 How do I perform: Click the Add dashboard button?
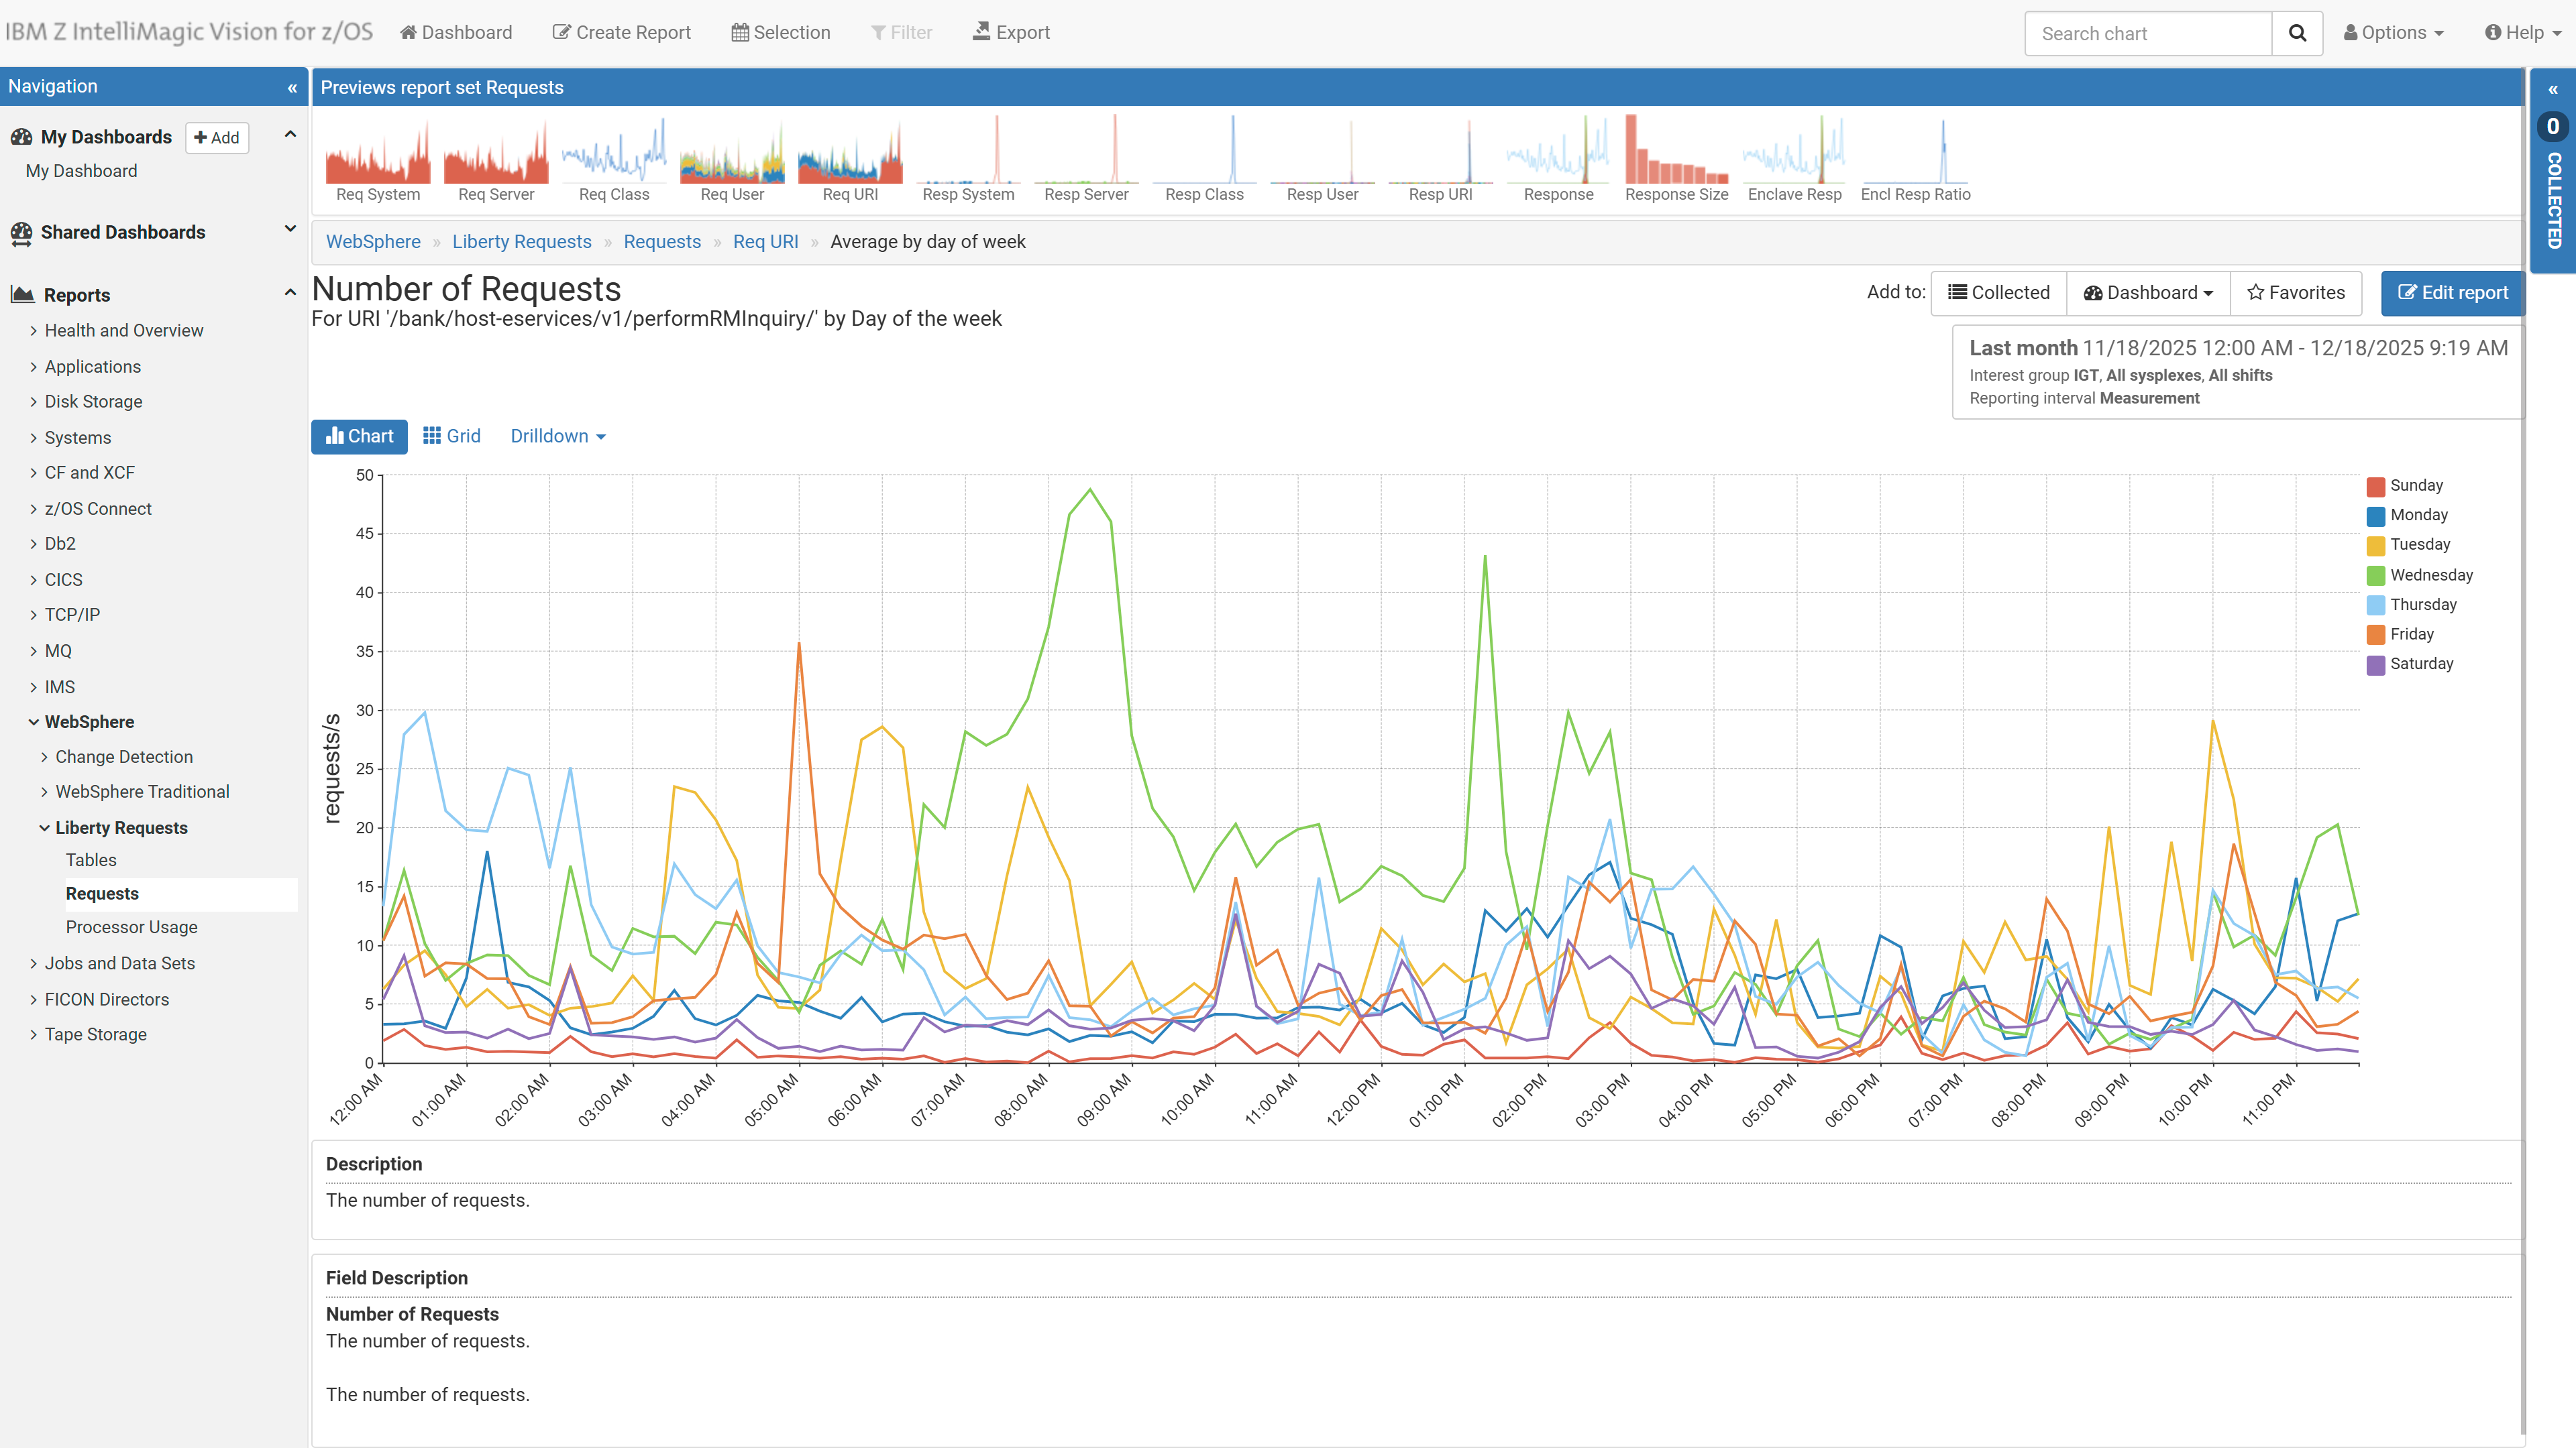[217, 138]
